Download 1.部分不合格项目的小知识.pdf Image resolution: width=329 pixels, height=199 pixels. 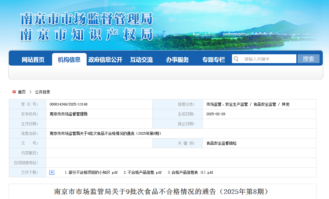(x=91, y=172)
